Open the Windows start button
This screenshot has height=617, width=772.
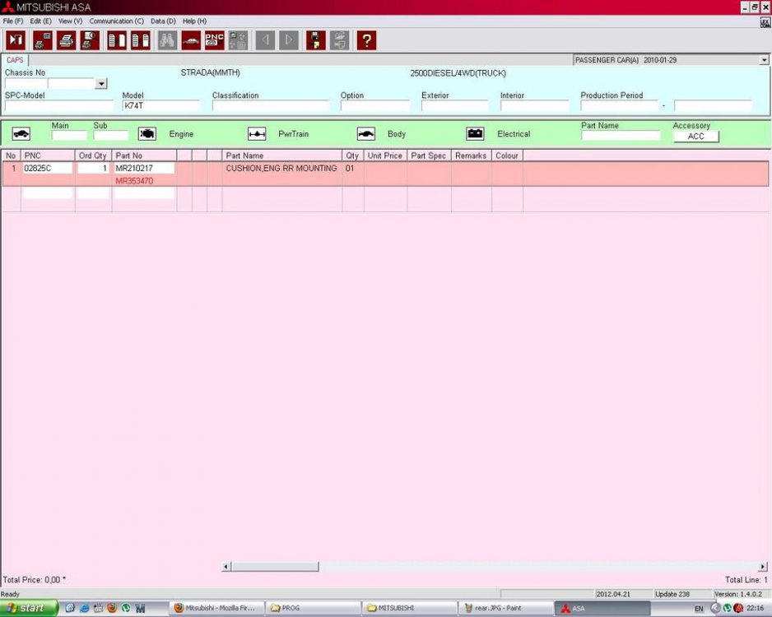pos(29,608)
